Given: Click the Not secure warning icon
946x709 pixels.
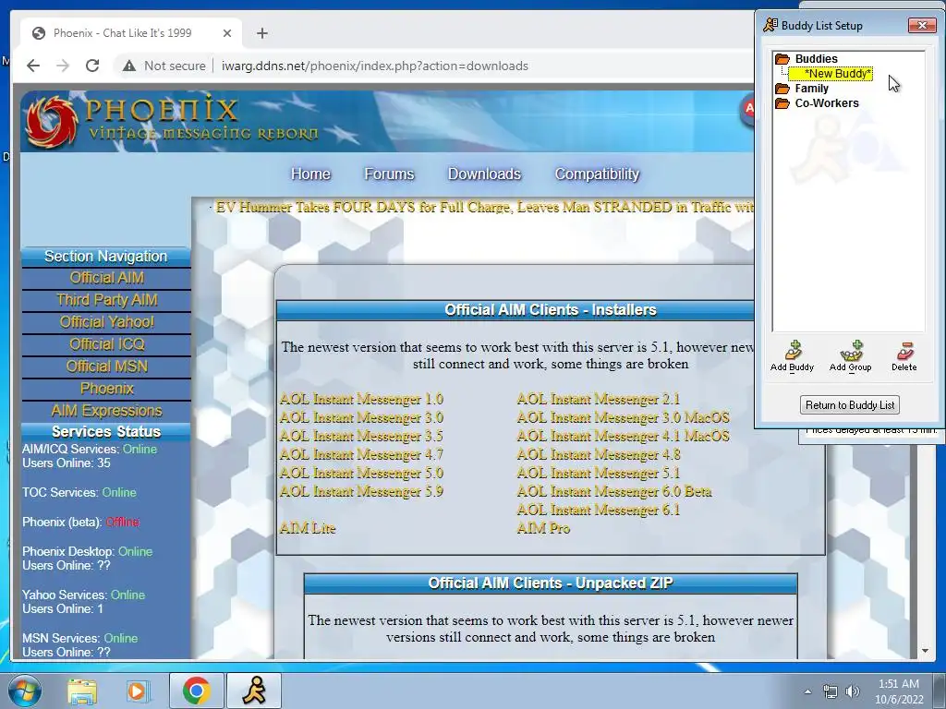Looking at the screenshot, I should pos(128,66).
